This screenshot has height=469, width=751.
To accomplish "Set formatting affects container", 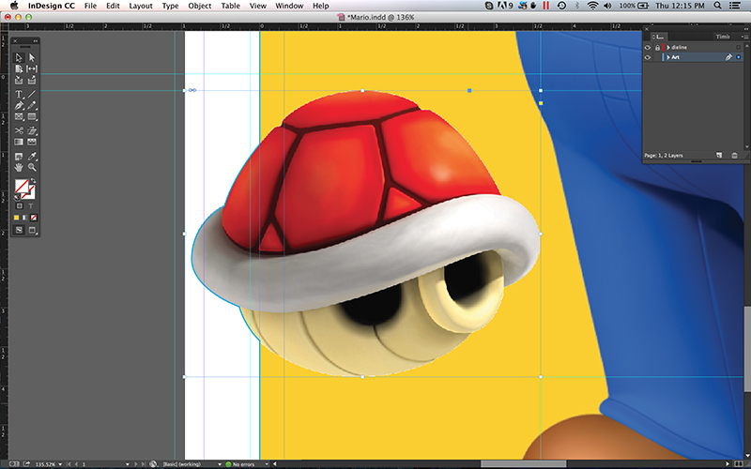I will pyautogui.click(x=19, y=206).
